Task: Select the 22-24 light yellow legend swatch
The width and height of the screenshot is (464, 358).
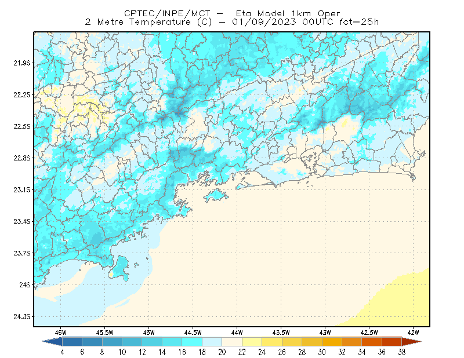Action: coord(252,341)
